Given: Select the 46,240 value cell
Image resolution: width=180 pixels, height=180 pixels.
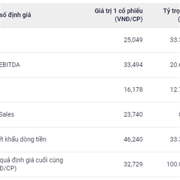Looking at the screenshot, I should pos(133,139).
